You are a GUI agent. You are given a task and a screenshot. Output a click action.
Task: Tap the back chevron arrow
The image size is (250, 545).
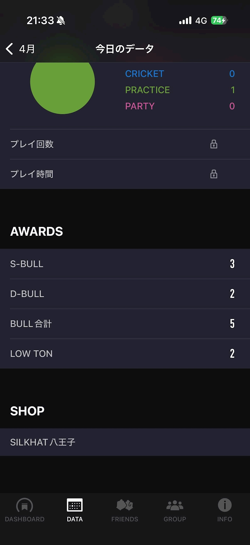click(10, 49)
